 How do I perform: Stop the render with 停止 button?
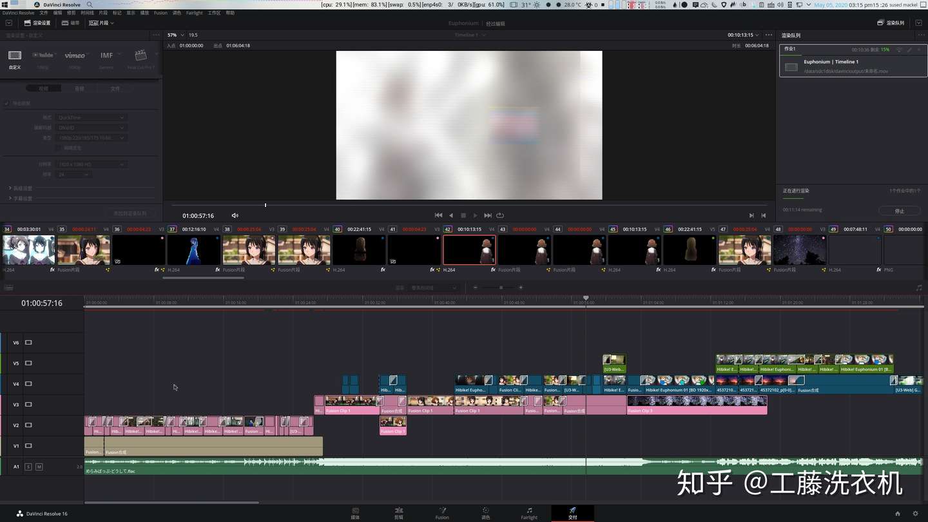(x=900, y=211)
